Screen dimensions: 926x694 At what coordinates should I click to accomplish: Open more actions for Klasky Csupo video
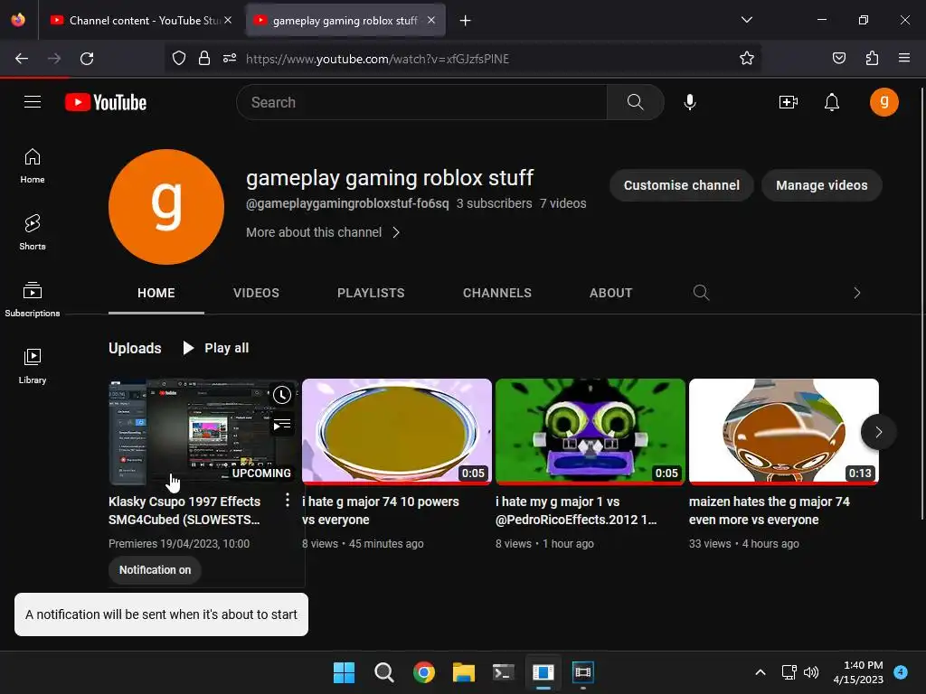287,501
